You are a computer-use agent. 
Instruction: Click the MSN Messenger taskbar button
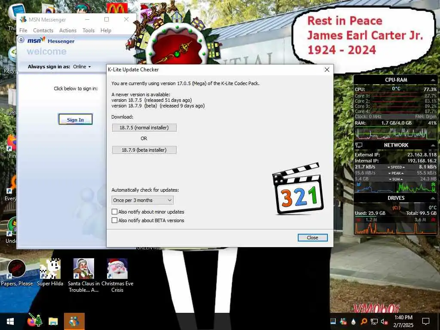pos(74,321)
